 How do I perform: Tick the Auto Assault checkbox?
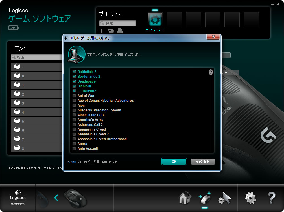[74, 148]
